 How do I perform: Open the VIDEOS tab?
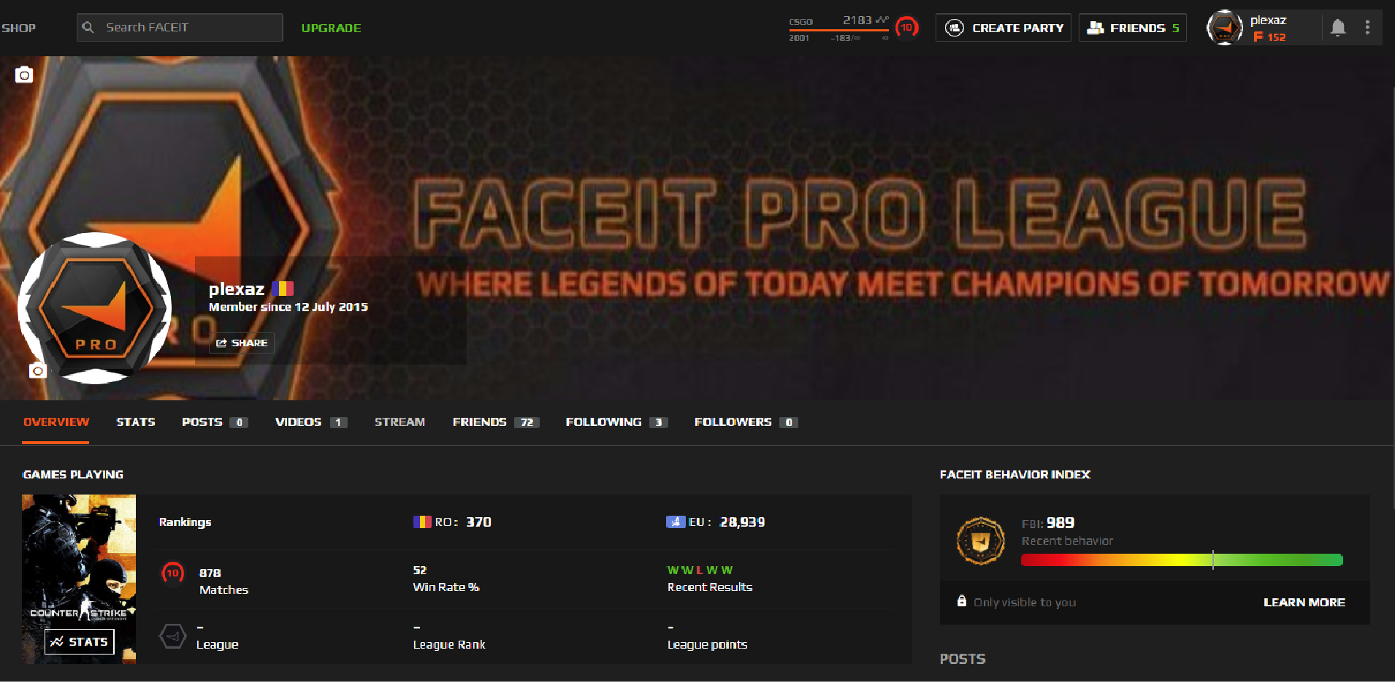310,422
